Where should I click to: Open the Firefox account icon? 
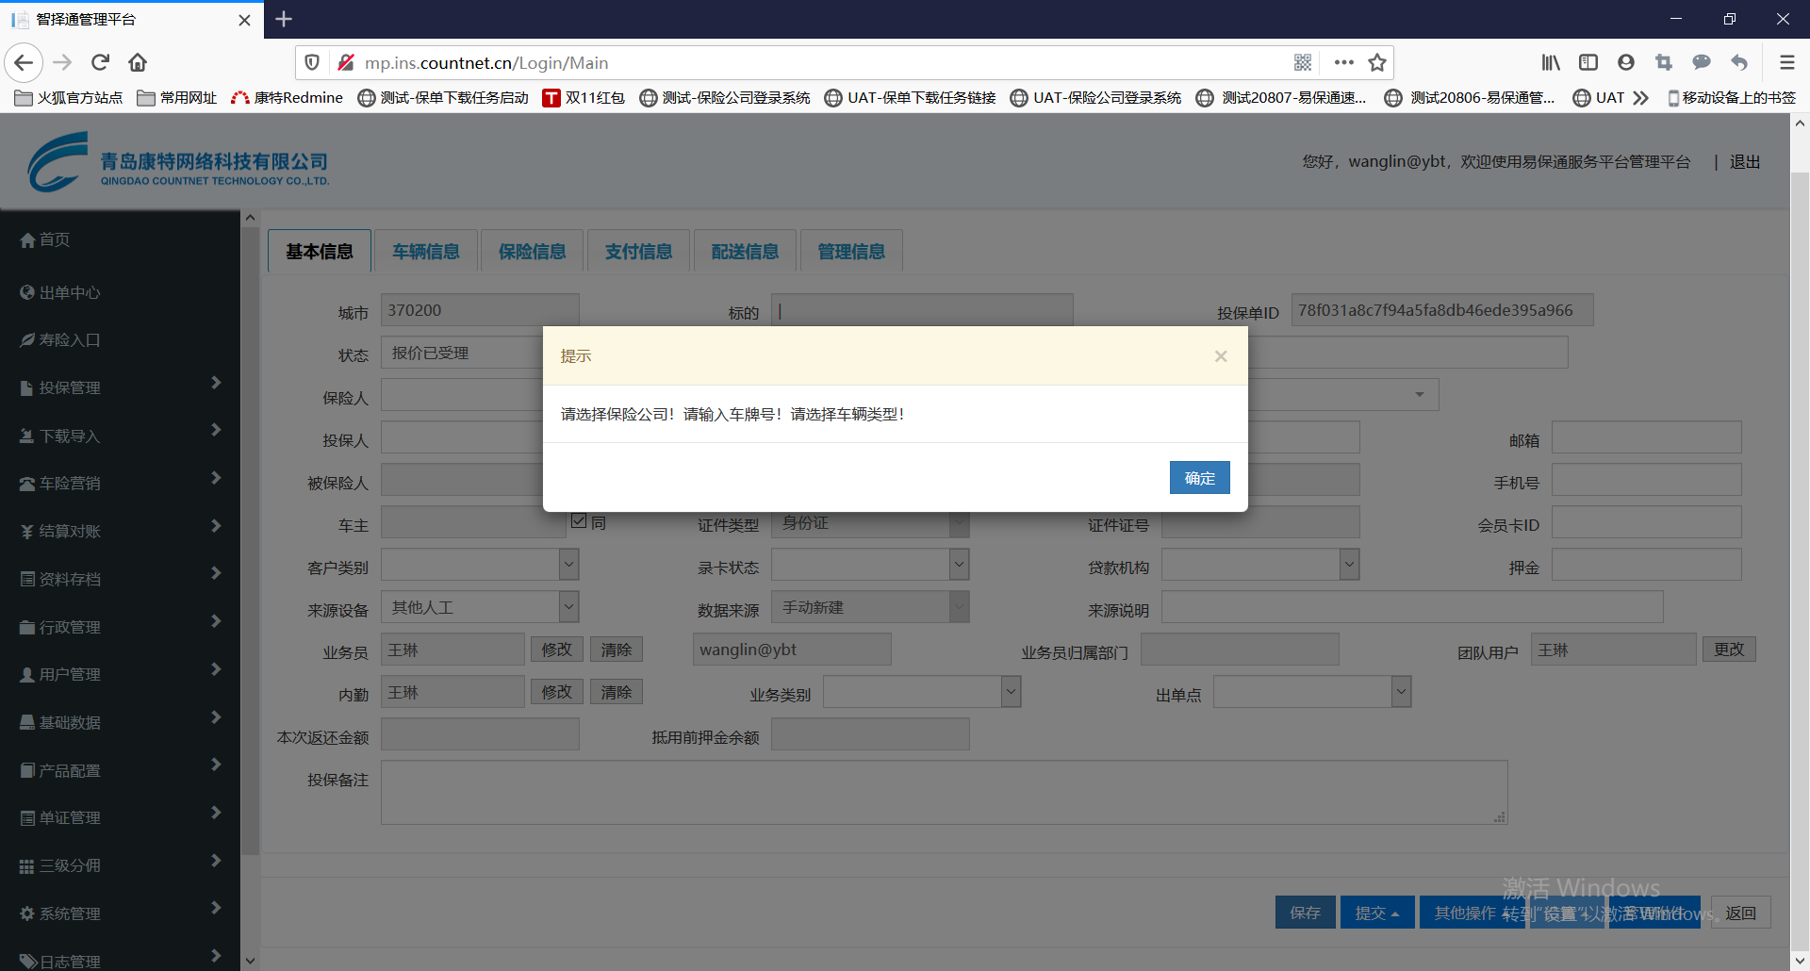click(x=1626, y=63)
